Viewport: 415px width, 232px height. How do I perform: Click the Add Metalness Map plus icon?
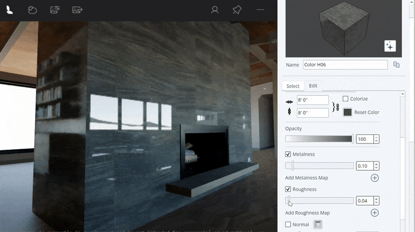coord(375,178)
